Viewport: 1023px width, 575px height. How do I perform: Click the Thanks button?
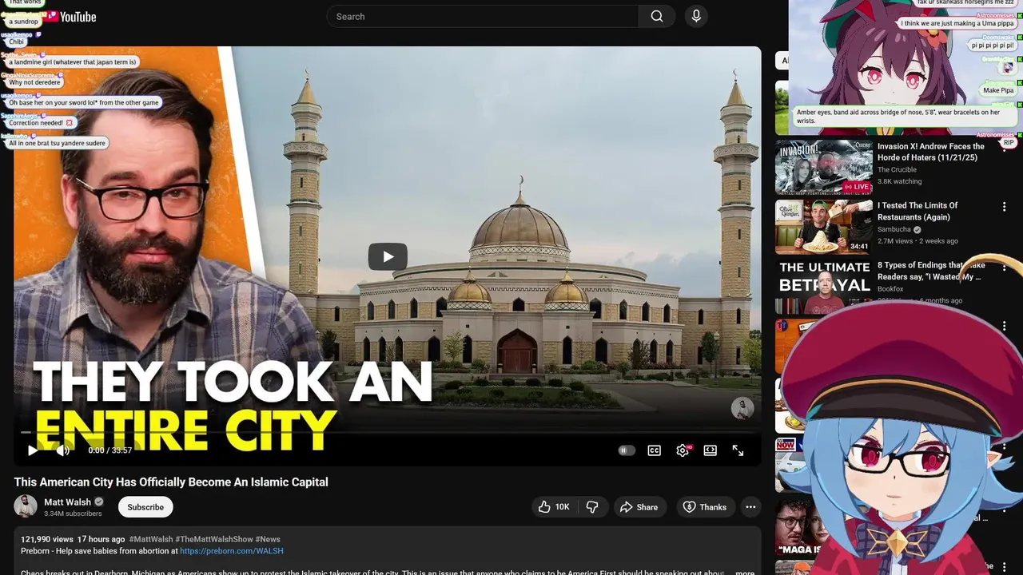pyautogui.click(x=705, y=507)
